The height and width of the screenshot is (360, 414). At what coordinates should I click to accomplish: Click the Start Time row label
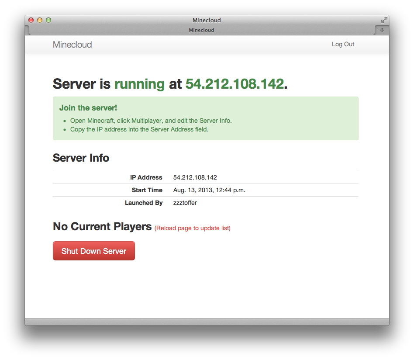point(147,190)
